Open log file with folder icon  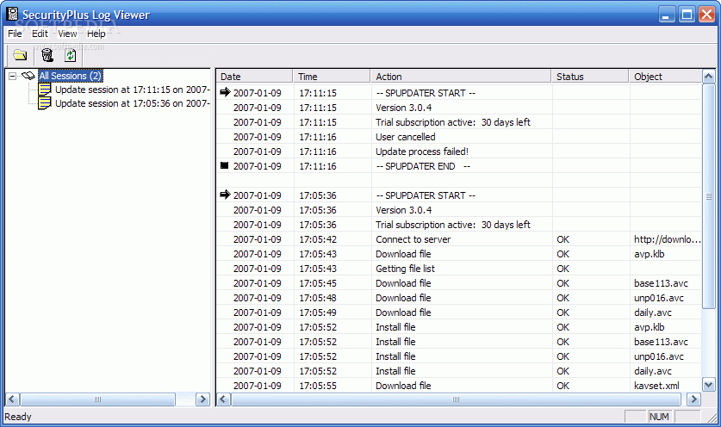pos(20,56)
